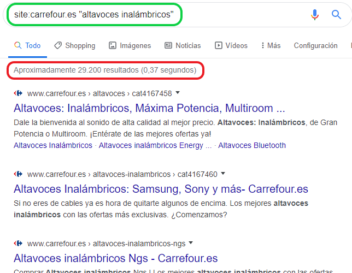Click snippet text 'Dale la bienvenida al sonido'
The height and width of the screenshot is (273, 352).
coord(67,122)
